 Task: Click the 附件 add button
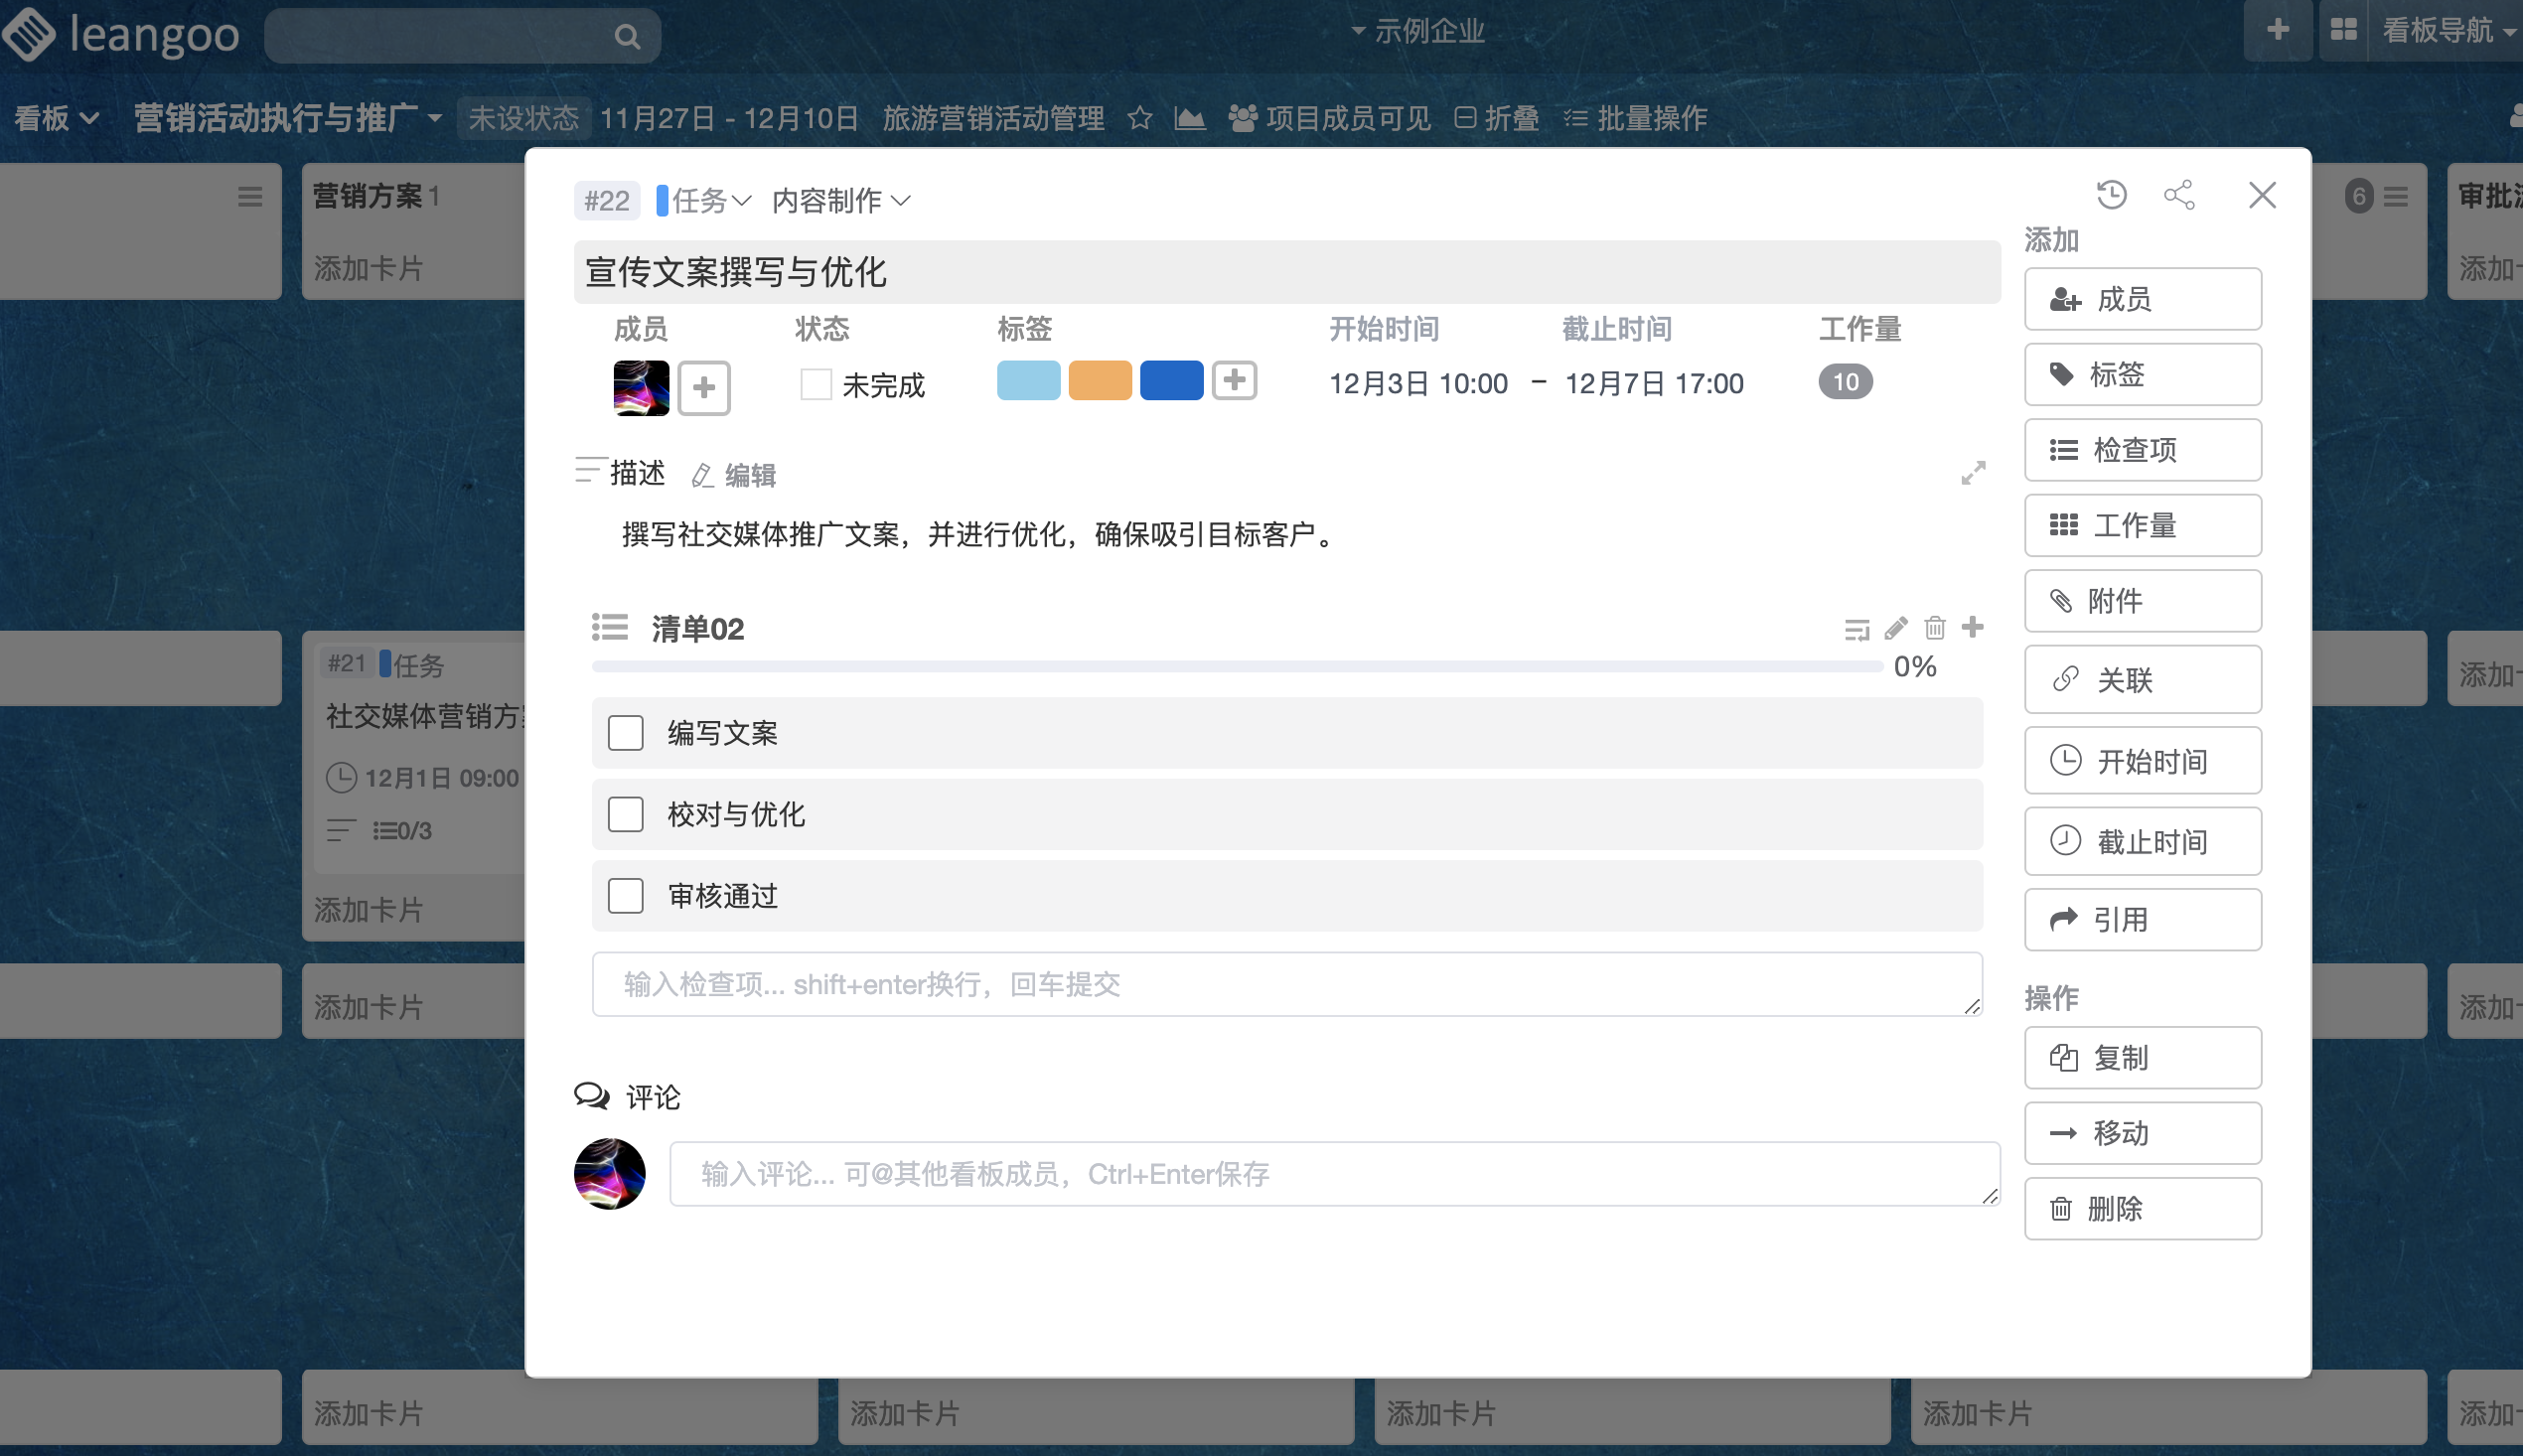[x=2142, y=601]
